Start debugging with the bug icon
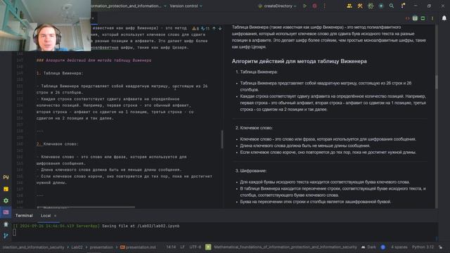The image size is (450, 253). [314, 6]
